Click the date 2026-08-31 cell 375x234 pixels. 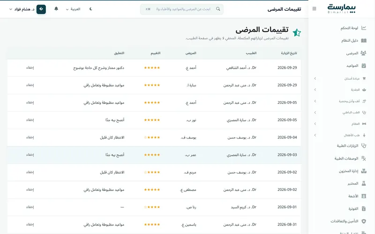(287, 225)
